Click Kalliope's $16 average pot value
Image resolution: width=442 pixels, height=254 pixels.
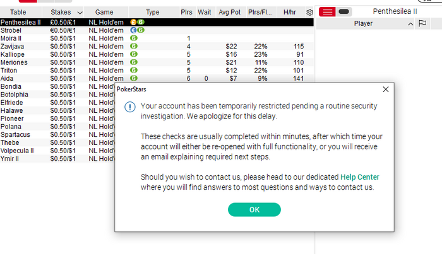pyautogui.click(x=231, y=54)
